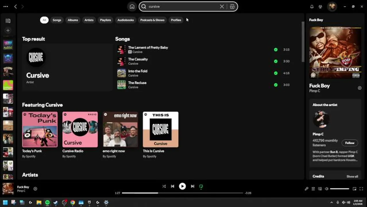
Task: Open lyrics microphone icon
Action: [x=306, y=189]
